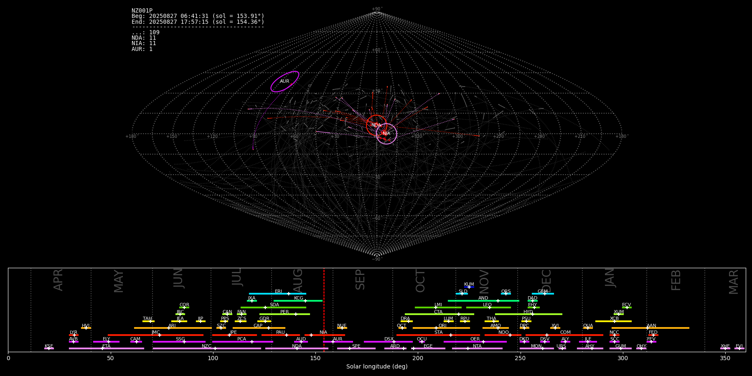The width and height of the screenshot is (752, 376).
Task: Click the CTA activity bar in the timeline
Action: (440, 314)
